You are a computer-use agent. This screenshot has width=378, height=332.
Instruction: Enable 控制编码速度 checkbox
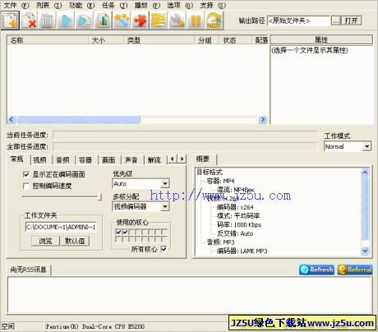coord(26,187)
